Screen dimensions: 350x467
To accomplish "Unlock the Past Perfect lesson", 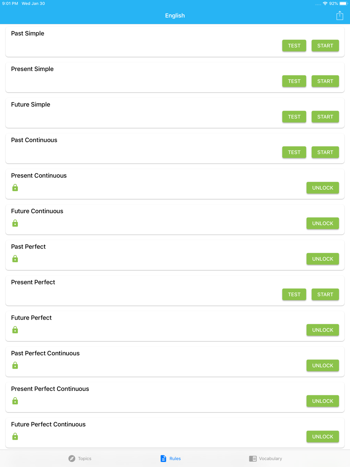I will coord(322,259).
